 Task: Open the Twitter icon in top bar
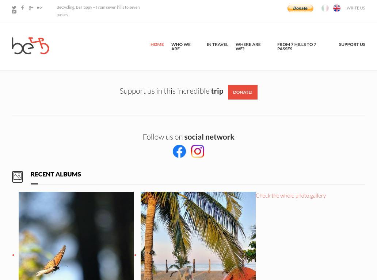[x=14, y=8]
